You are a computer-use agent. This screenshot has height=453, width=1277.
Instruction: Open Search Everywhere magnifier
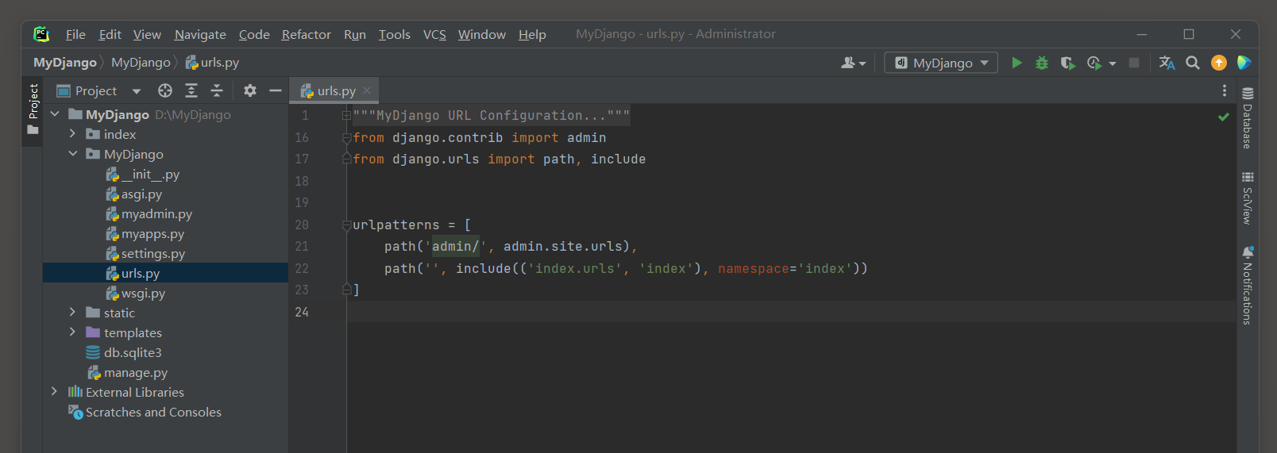click(1193, 63)
